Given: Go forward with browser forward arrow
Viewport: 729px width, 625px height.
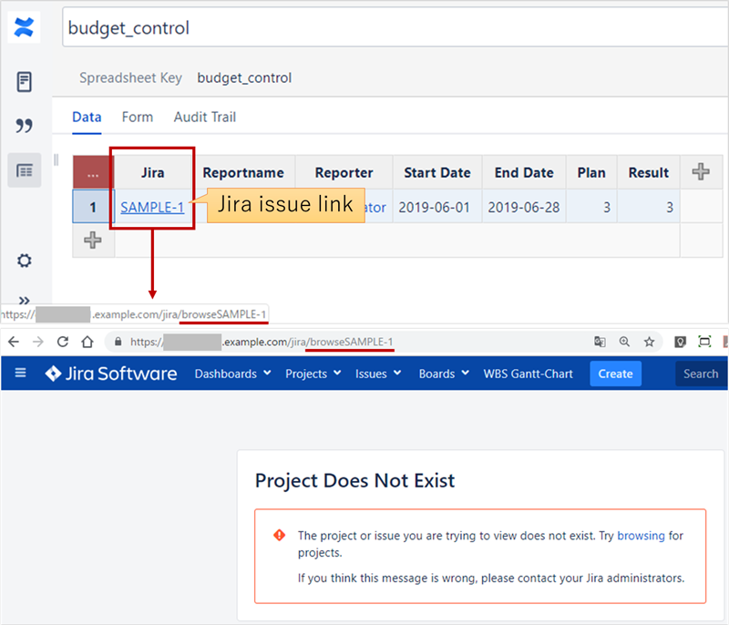Looking at the screenshot, I should [x=37, y=342].
